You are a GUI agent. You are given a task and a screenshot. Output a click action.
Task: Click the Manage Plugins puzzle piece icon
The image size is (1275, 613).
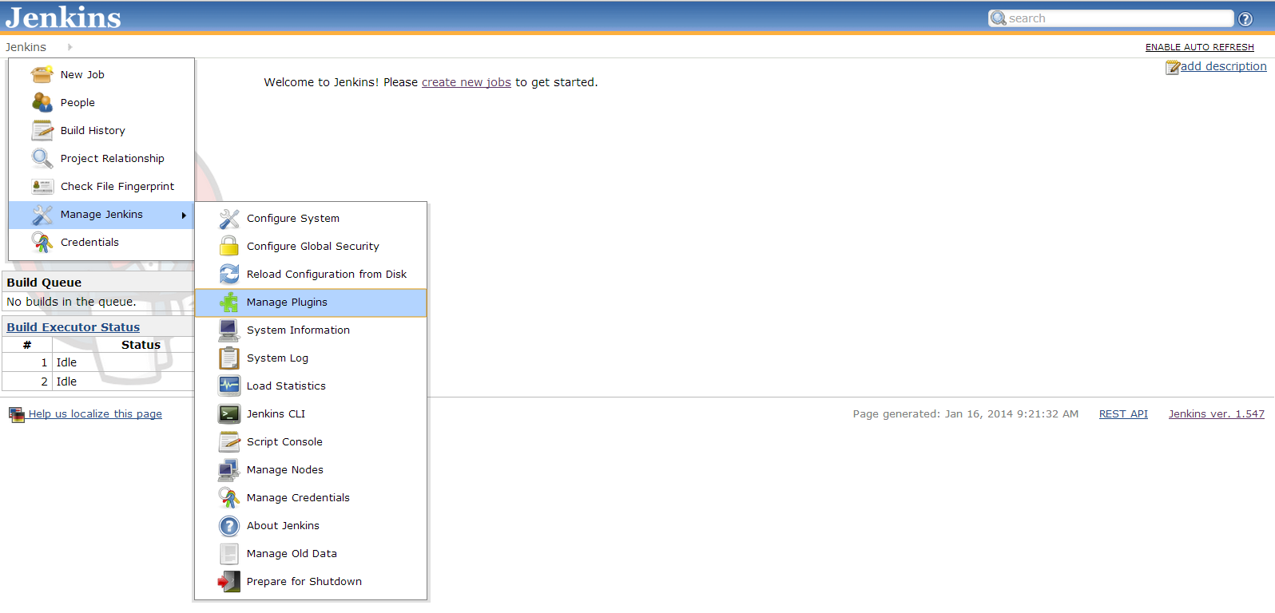pyautogui.click(x=229, y=302)
